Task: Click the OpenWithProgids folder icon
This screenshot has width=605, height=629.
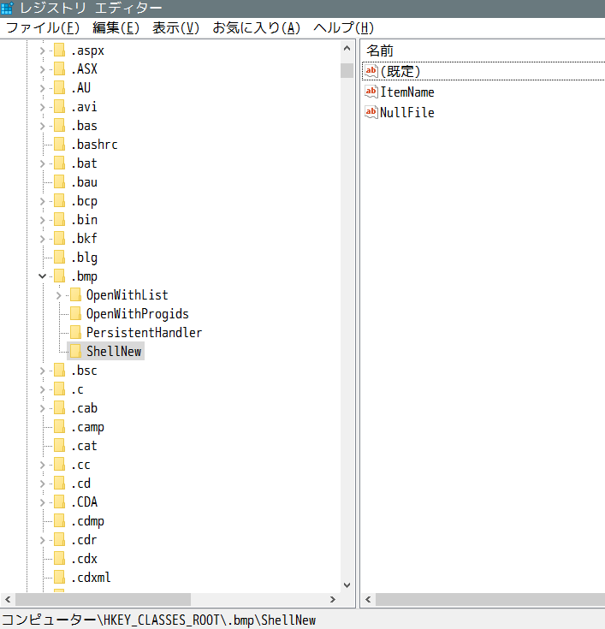Action: tap(75, 314)
